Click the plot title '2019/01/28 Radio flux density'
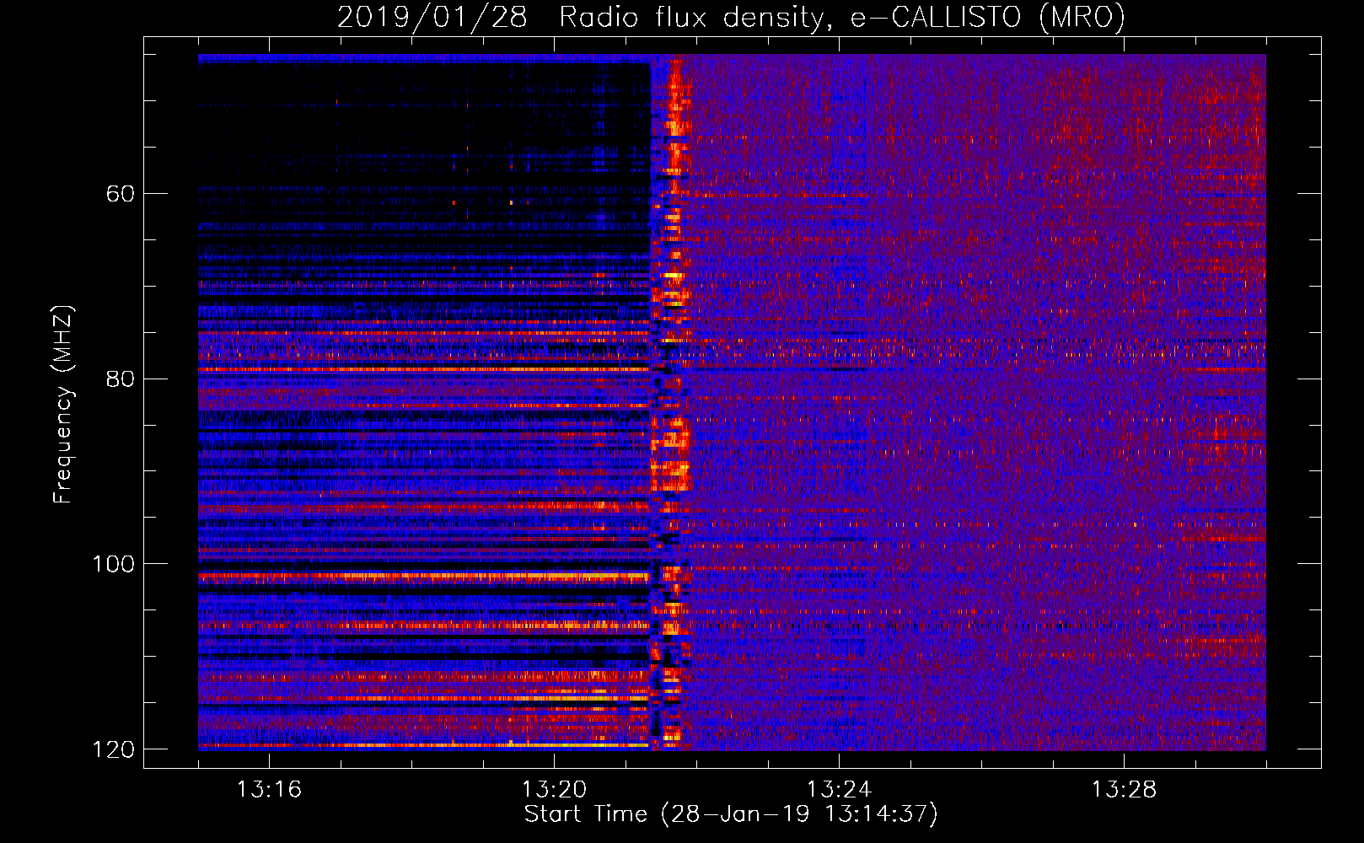The width and height of the screenshot is (1364, 843). click(731, 17)
